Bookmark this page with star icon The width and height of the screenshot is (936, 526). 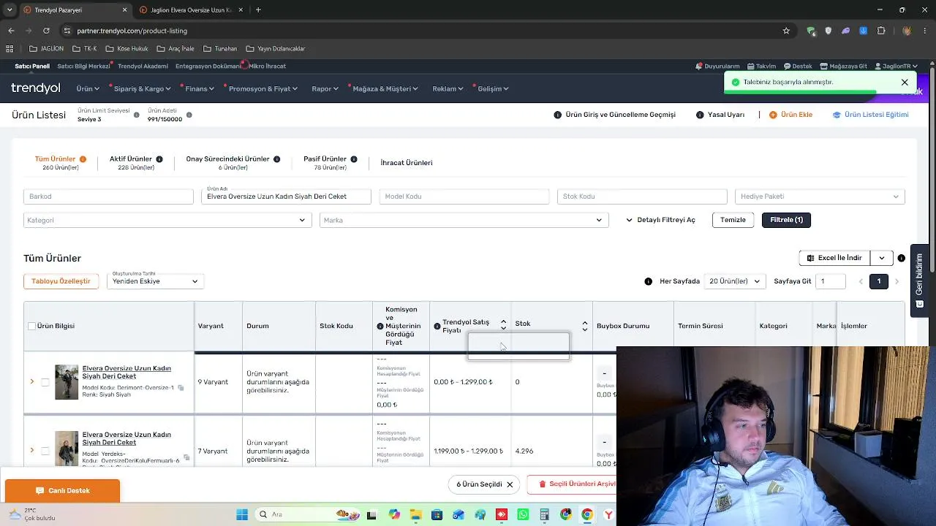point(786,31)
